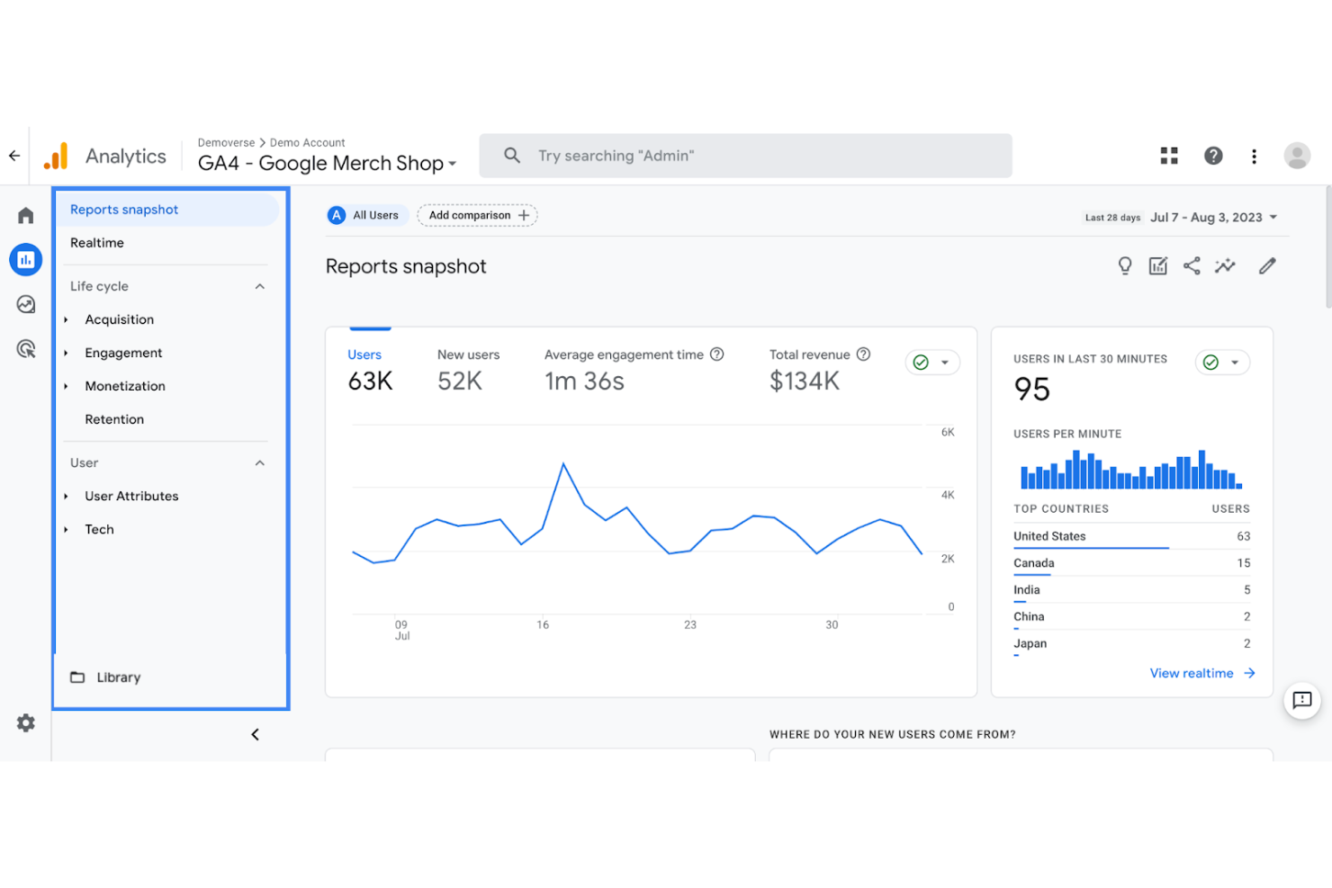Expand the Tech tree item
The height and width of the screenshot is (888, 1332).
point(66,529)
